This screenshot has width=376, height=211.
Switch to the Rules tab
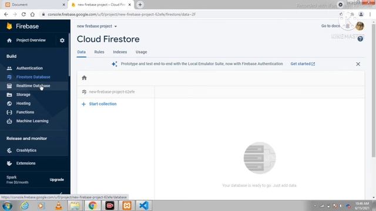tap(99, 52)
